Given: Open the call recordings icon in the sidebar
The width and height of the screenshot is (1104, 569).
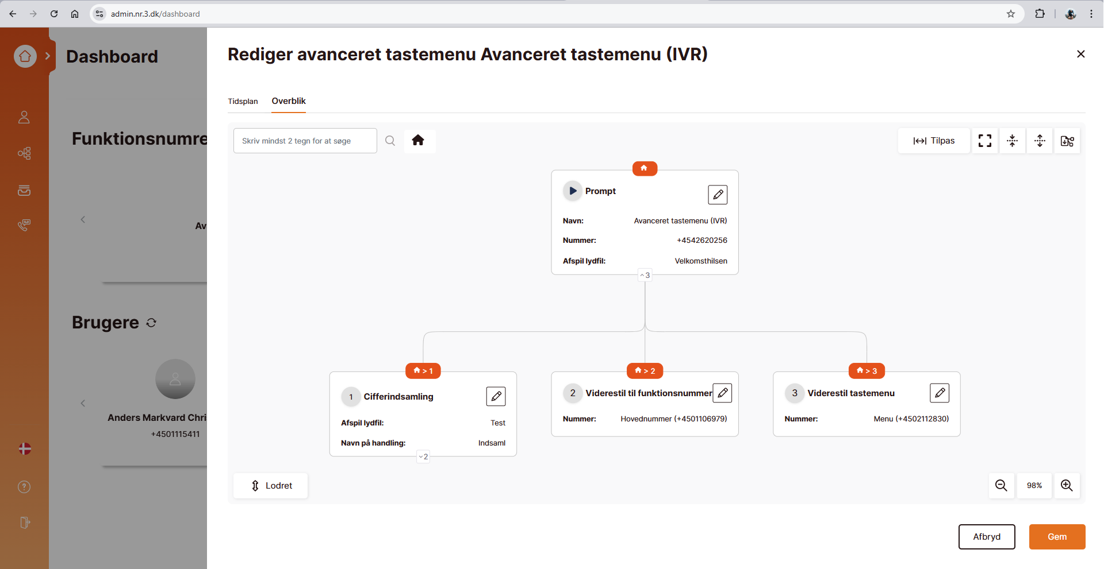Looking at the screenshot, I should click(24, 224).
